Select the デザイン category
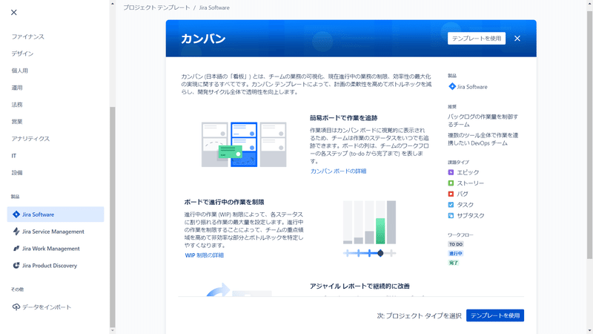This screenshot has width=593, height=334. point(22,53)
